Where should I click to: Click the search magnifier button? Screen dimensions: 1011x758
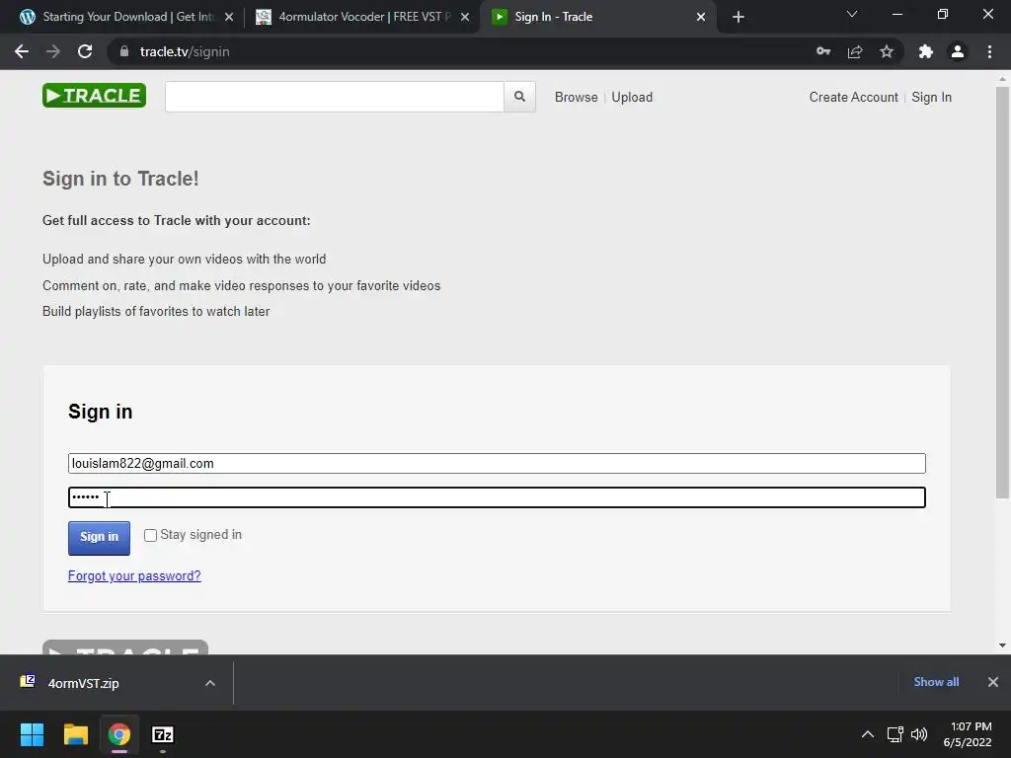pos(519,97)
